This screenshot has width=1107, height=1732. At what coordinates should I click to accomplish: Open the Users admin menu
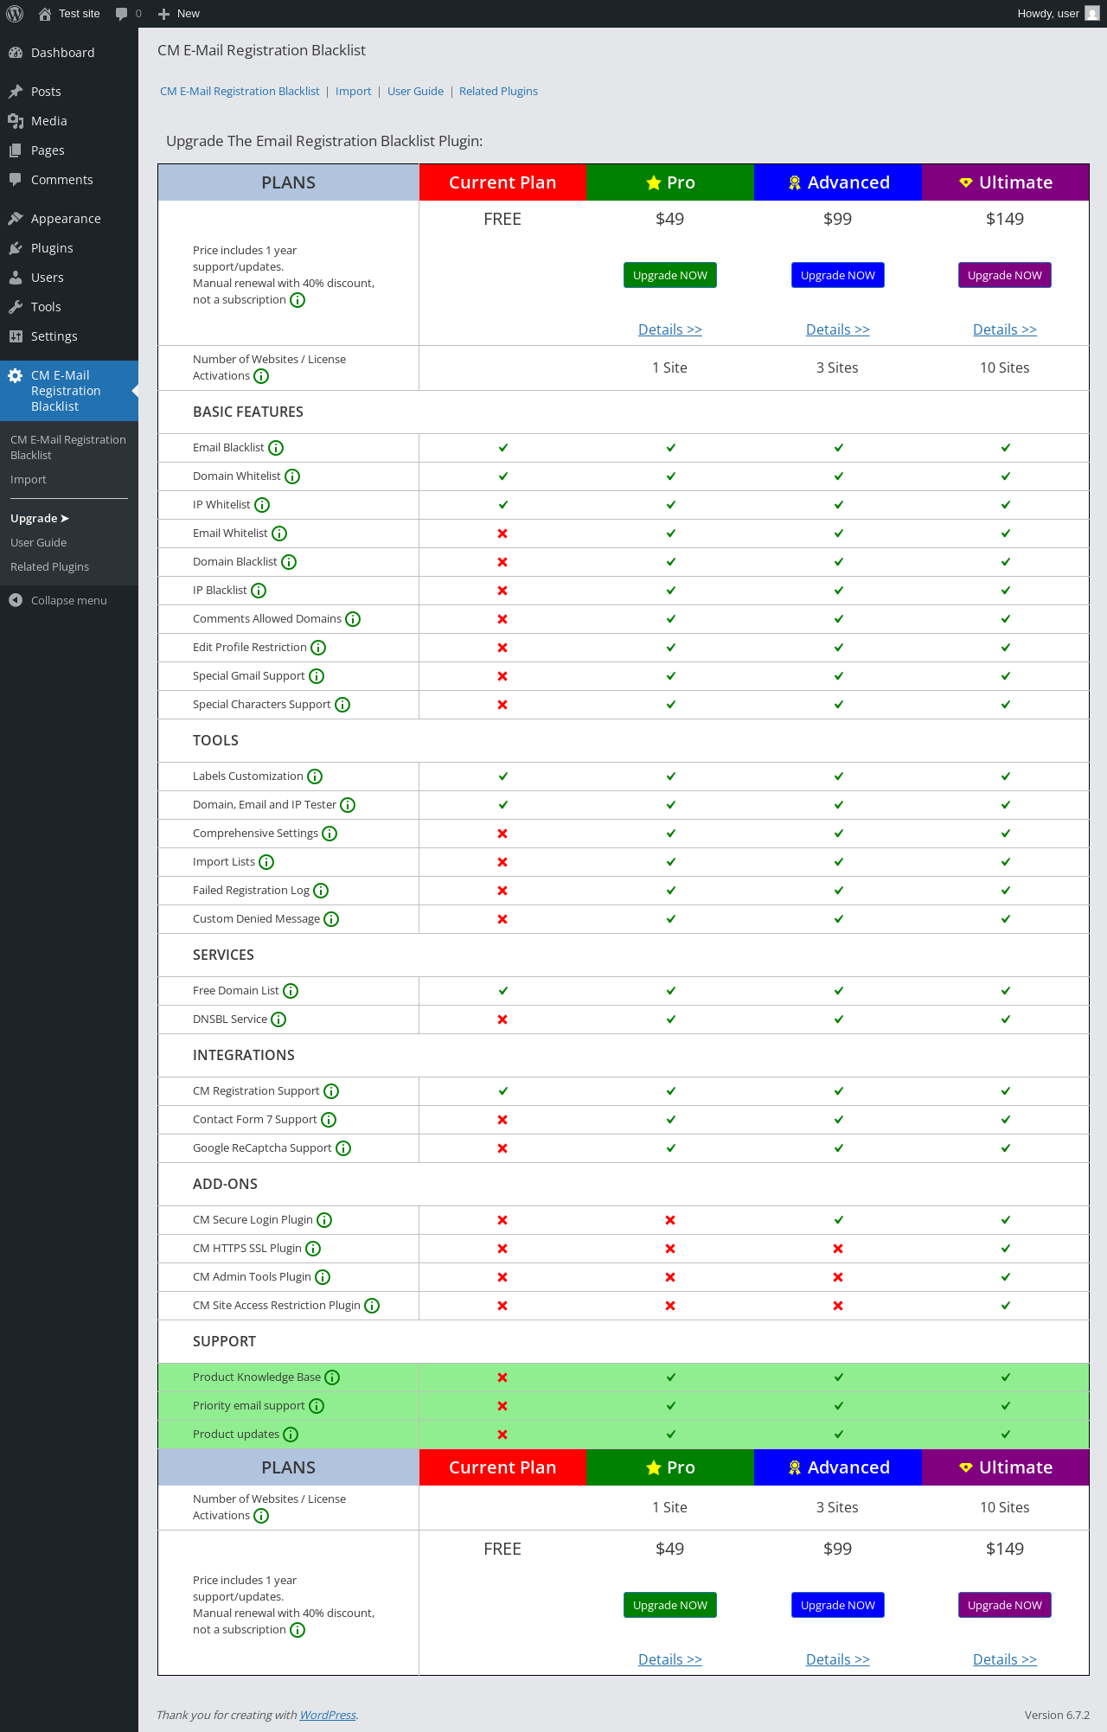coord(69,278)
